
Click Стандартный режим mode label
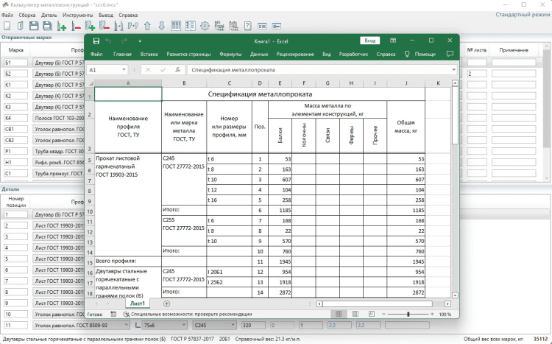(x=521, y=15)
